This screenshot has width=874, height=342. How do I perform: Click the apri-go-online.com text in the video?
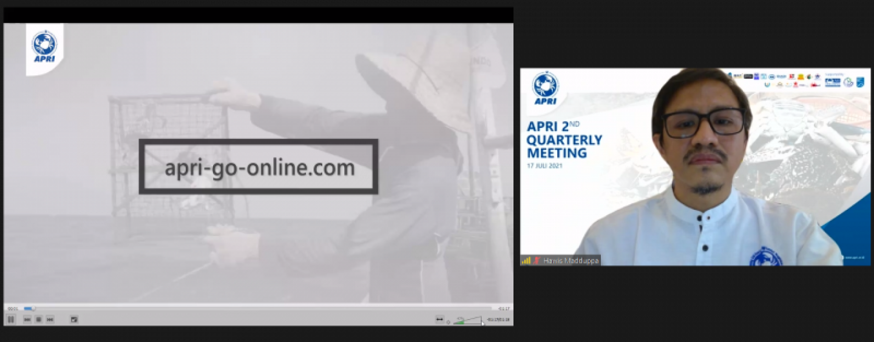tap(260, 167)
